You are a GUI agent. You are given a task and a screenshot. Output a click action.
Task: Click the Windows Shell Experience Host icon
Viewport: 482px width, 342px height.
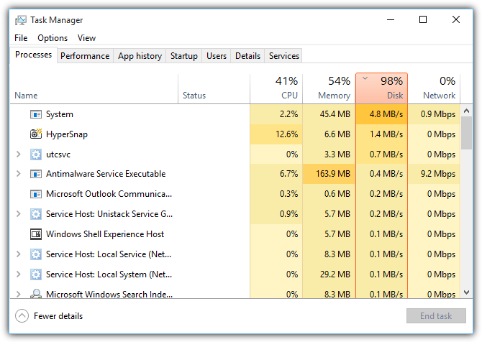pyautogui.click(x=36, y=234)
